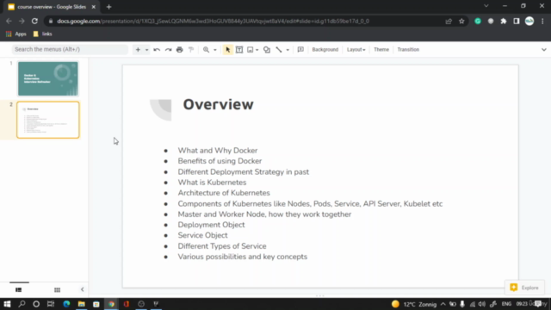This screenshot has width=551, height=310.
Task: Click the 'Different Types of Service' bullet
Action: (222, 246)
